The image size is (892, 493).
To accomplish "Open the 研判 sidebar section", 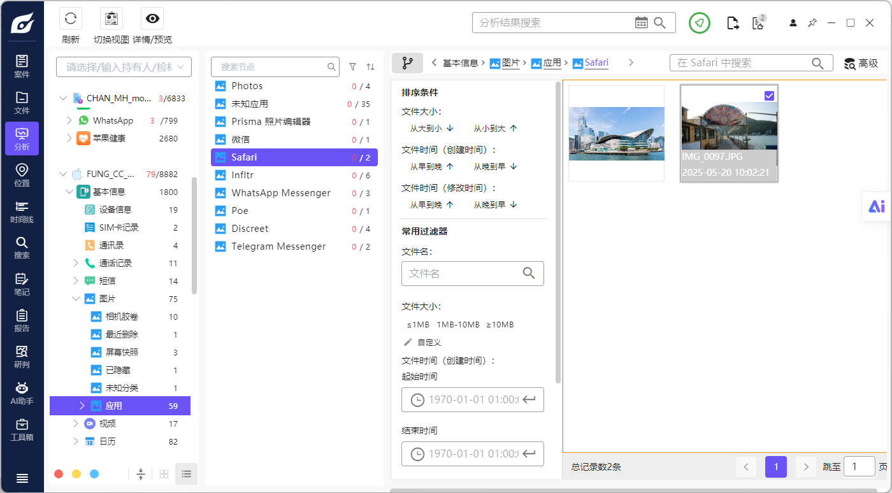I will point(22,356).
